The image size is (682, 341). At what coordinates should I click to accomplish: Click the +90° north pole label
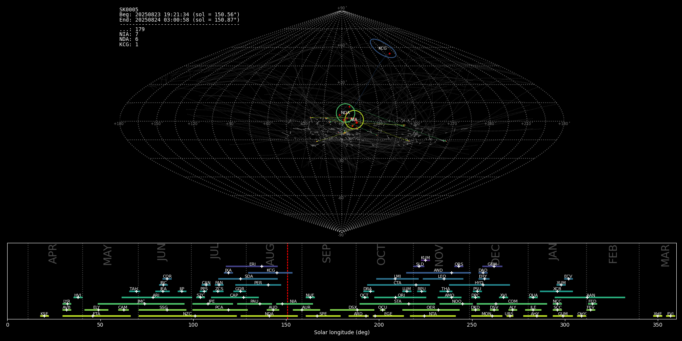coord(342,8)
